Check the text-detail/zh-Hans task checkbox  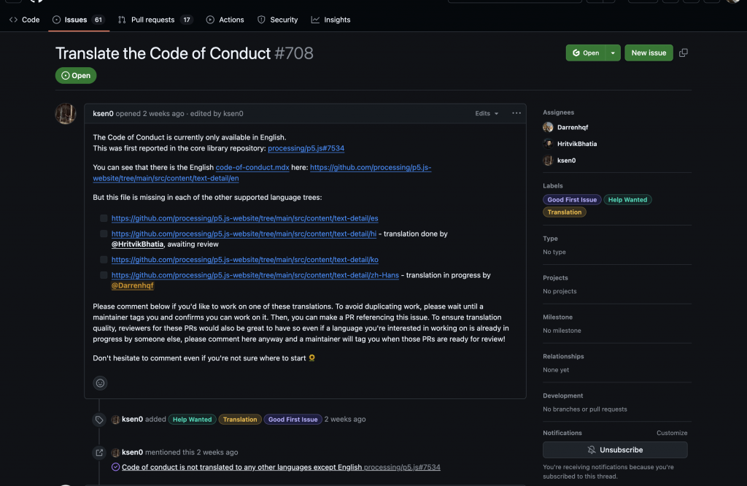coord(104,275)
